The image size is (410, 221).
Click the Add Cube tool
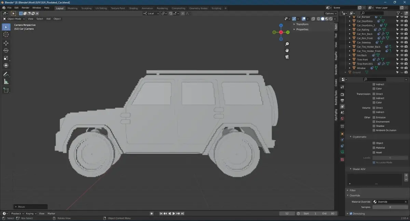6,90
